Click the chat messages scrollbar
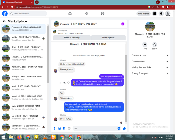 126,88
